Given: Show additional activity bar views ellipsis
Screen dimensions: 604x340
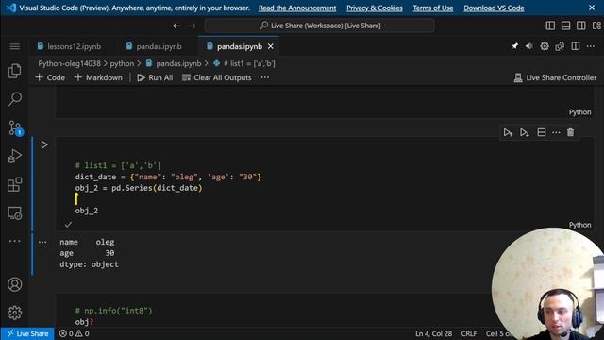Looking at the screenshot, I should 15,241.
